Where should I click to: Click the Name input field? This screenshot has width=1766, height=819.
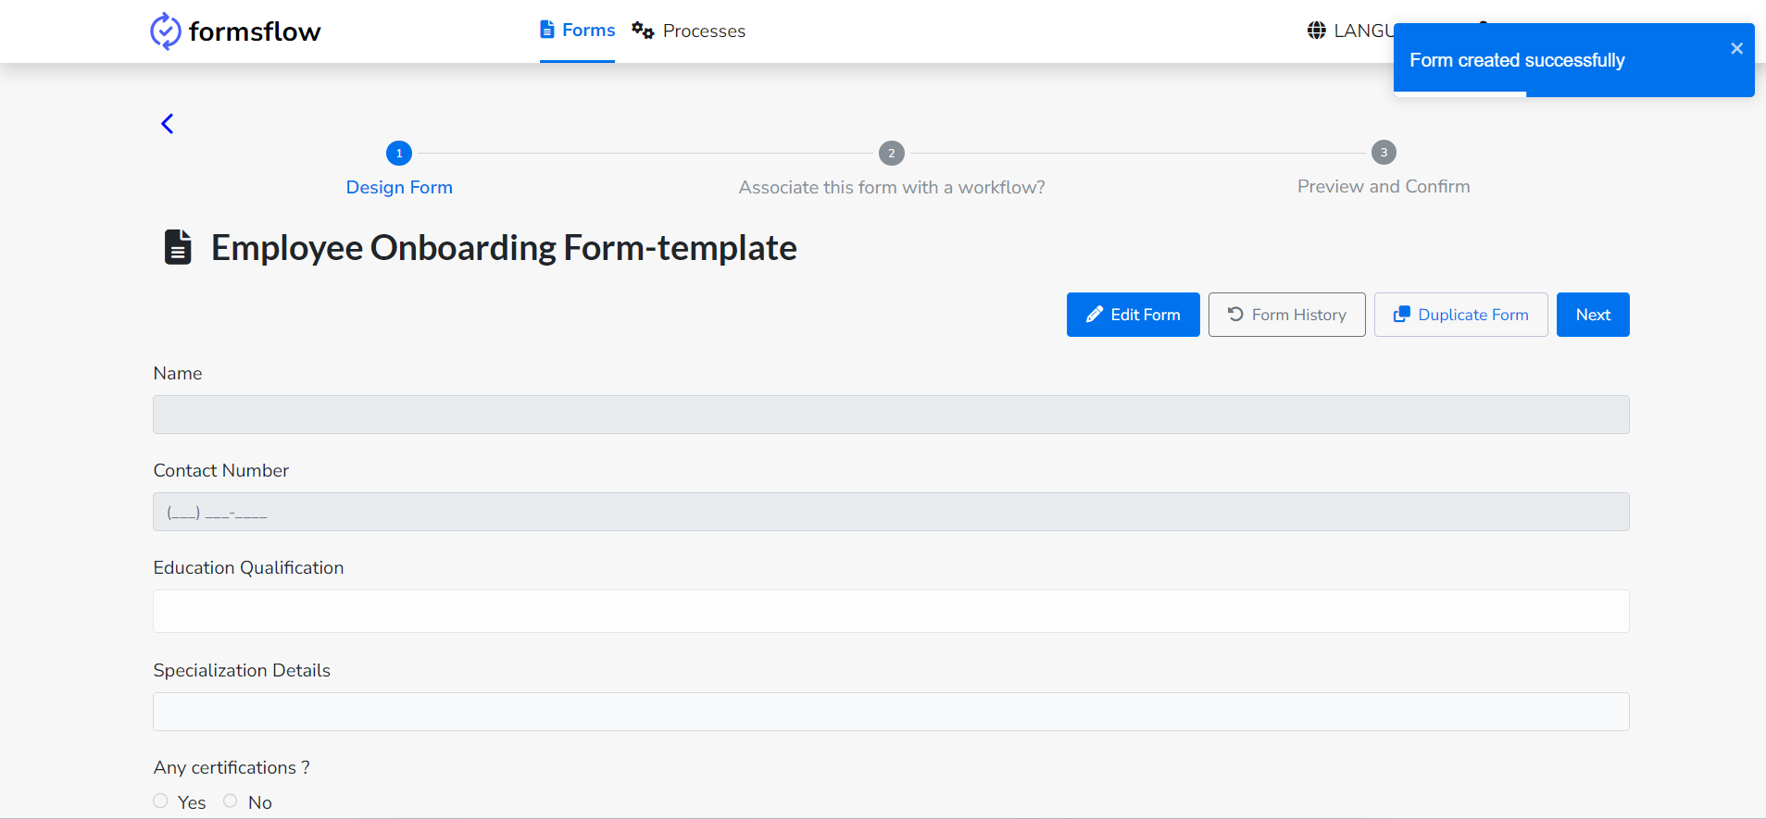tap(891, 415)
